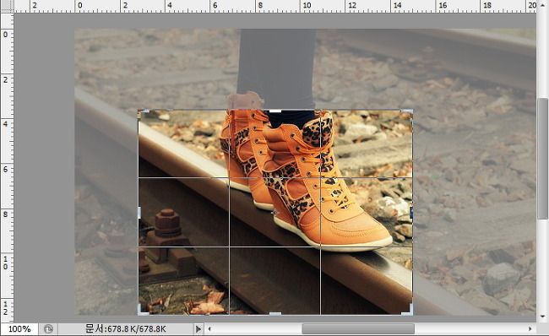Click the 100% zoom level field
The image size is (549, 336).
pyautogui.click(x=19, y=329)
